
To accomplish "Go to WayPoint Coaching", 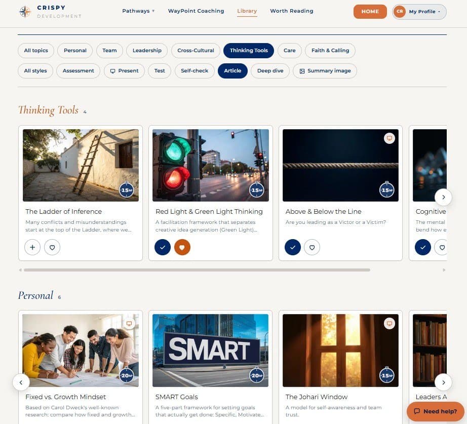I will pyautogui.click(x=196, y=11).
